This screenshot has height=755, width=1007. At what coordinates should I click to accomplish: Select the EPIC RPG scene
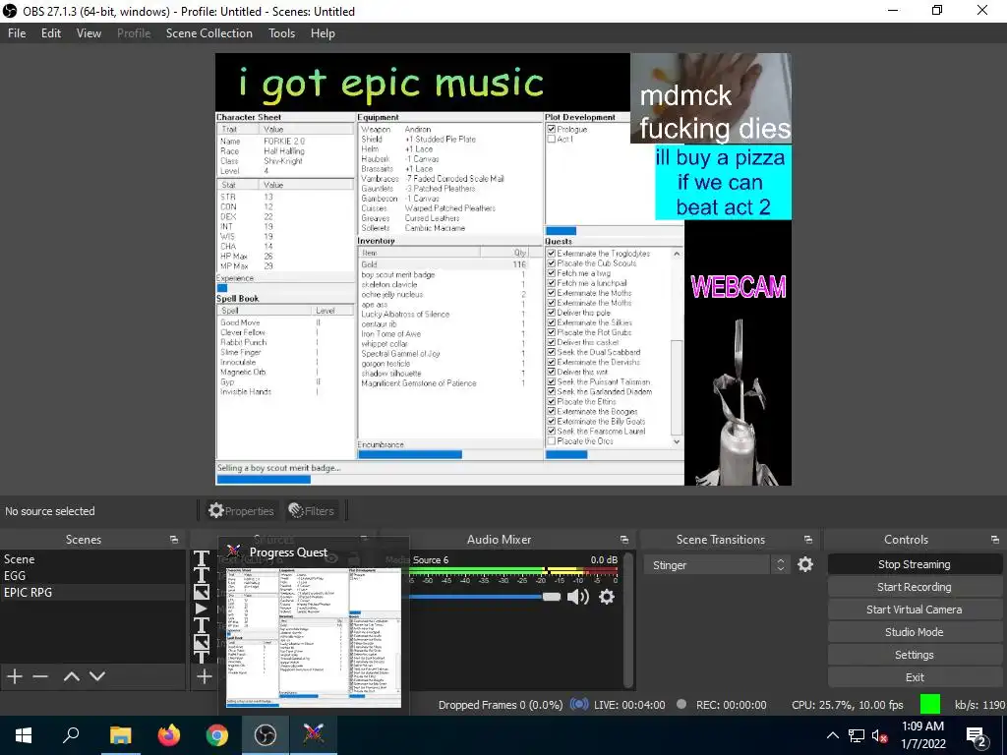[x=92, y=593]
